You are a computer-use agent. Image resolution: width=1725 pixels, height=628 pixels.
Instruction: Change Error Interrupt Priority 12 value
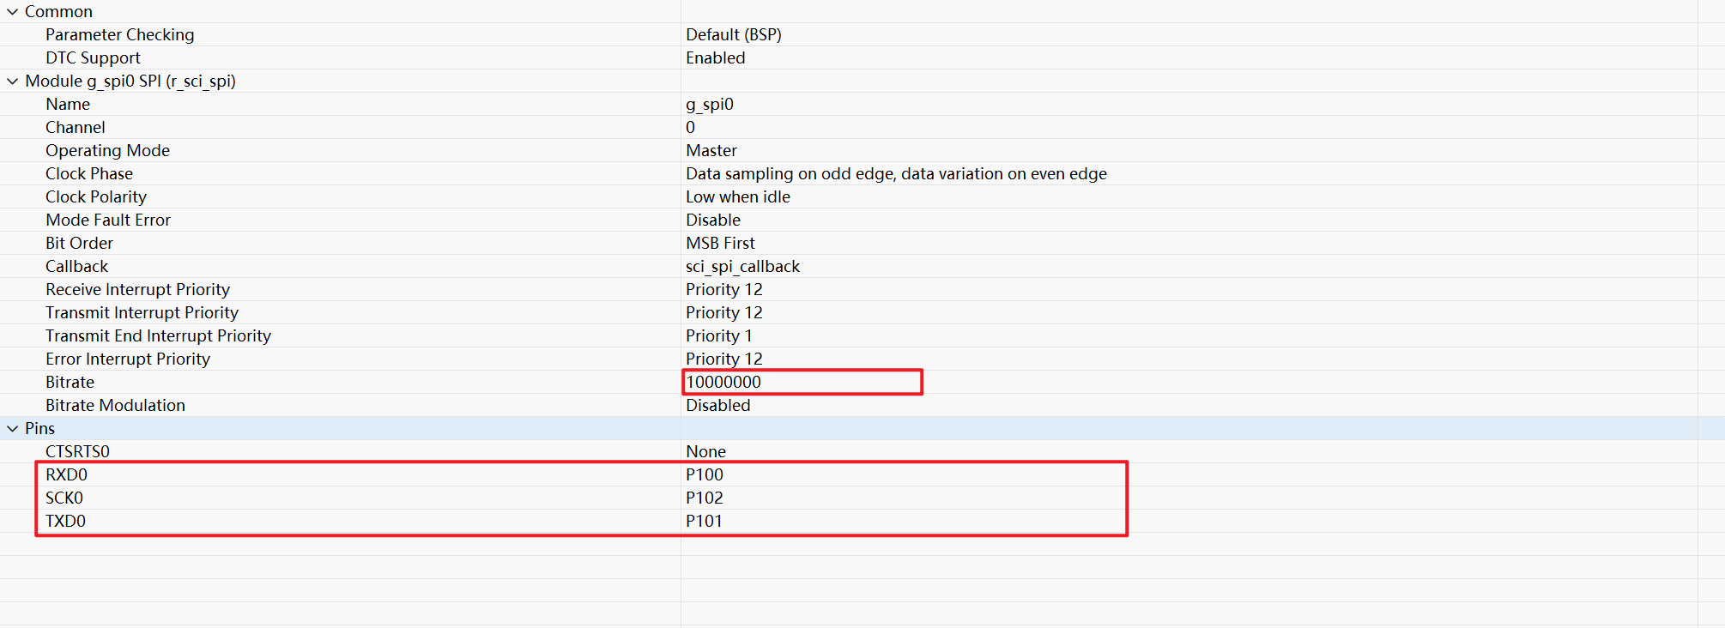(x=724, y=359)
